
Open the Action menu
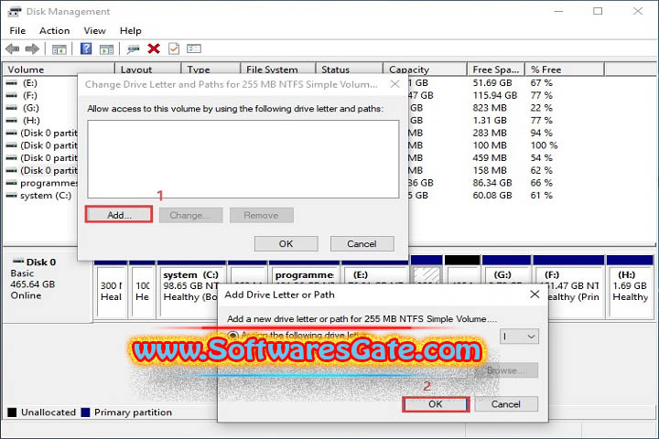click(x=54, y=31)
